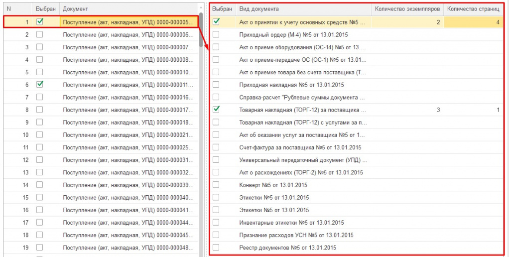Image resolution: width=510 pixels, height=257 pixels.
Task: Uncheck the checkbox for document row 1
Action: [40, 22]
